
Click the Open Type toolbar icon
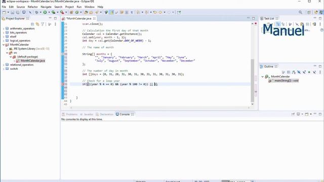(86, 12)
